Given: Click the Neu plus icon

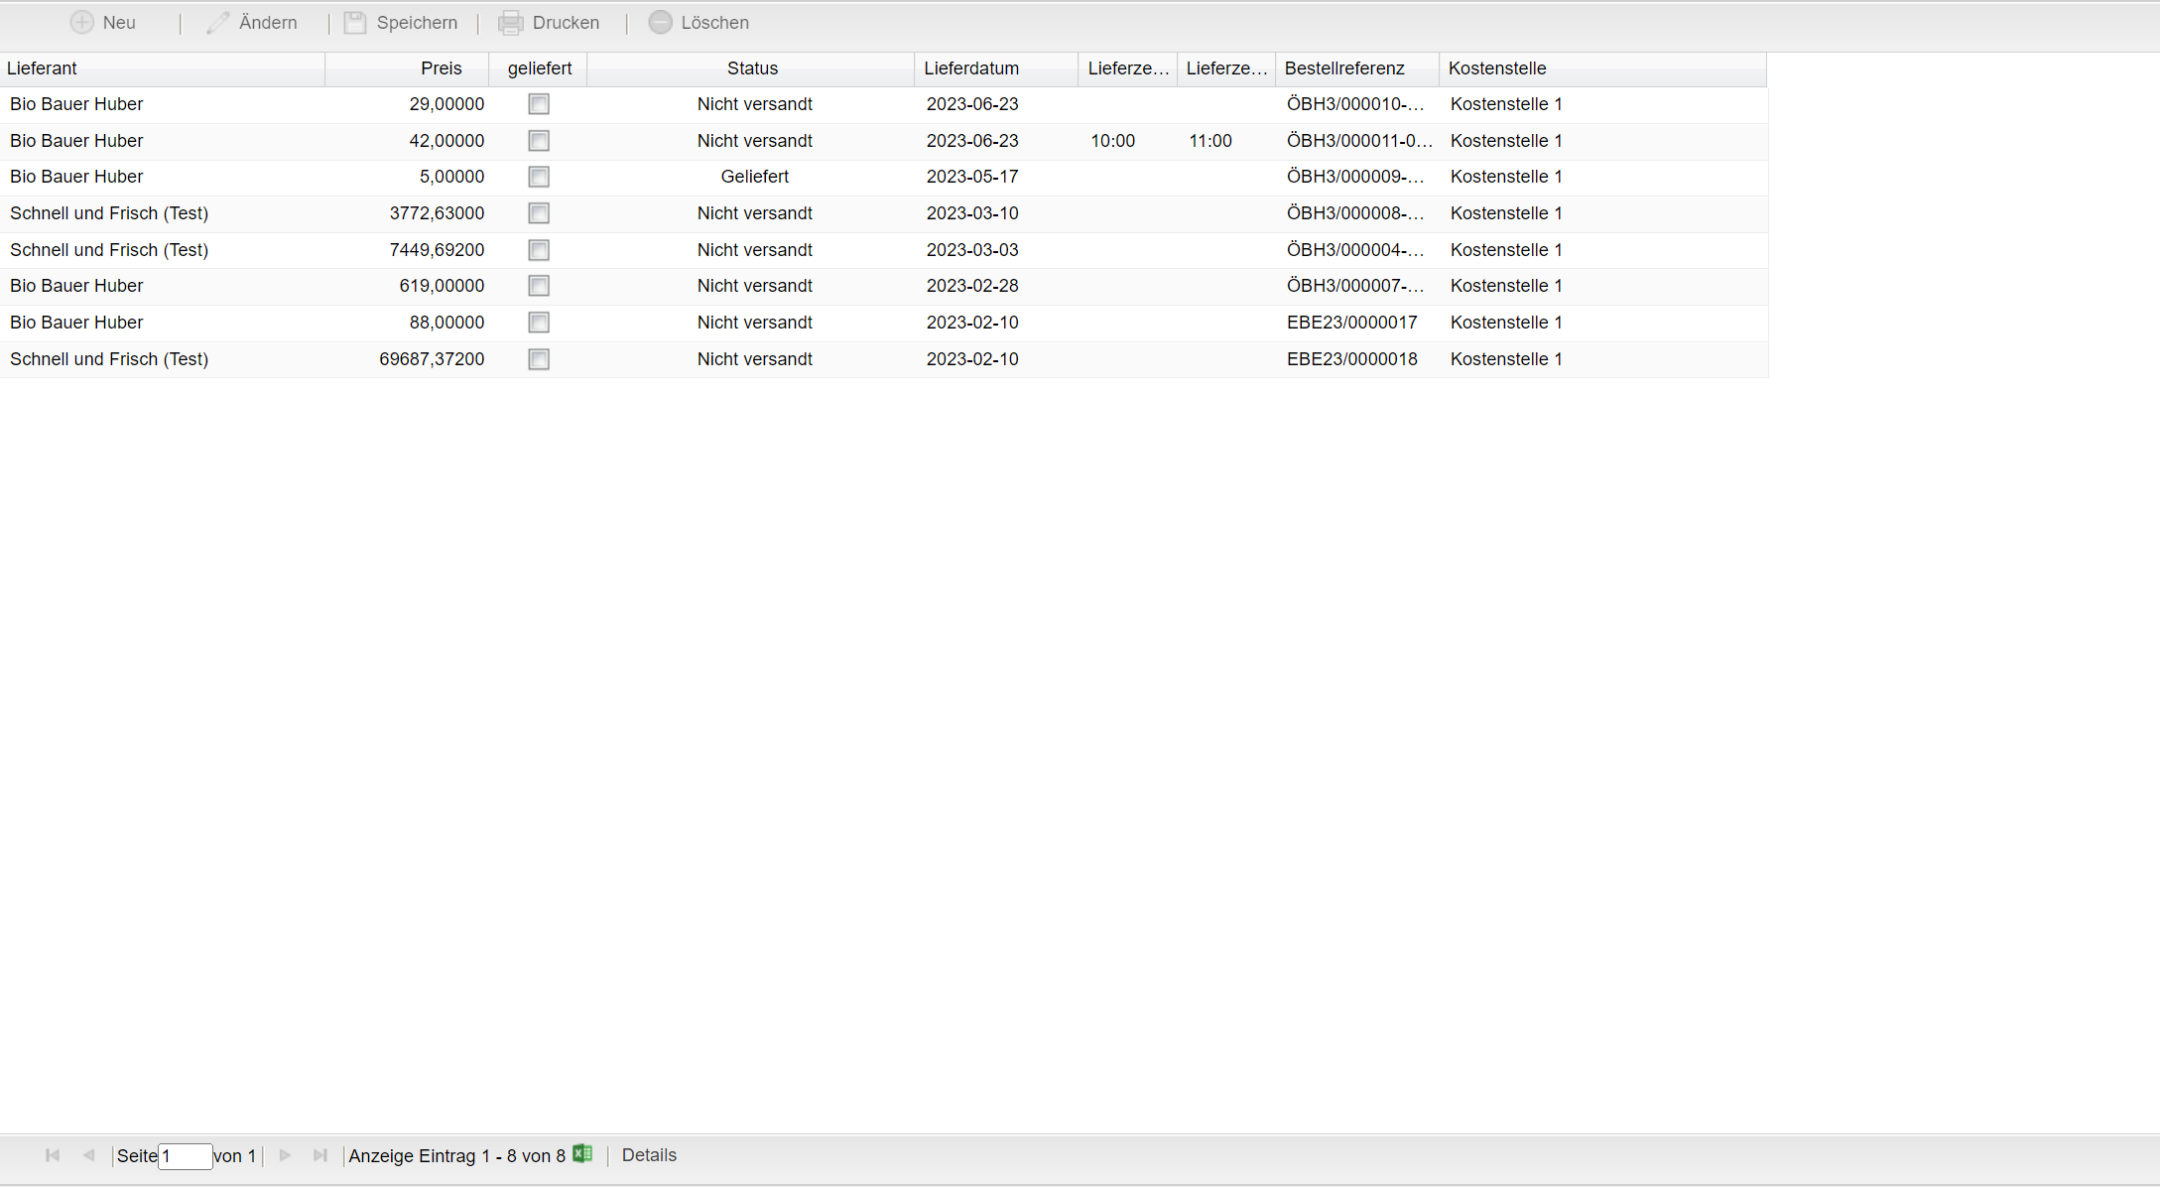Looking at the screenshot, I should click(x=82, y=22).
